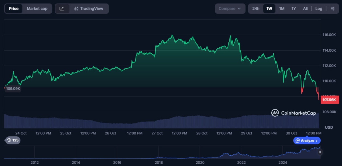Screen dimensions: 342x166
Task: Toggle the Log scale option
Action: (319, 9)
